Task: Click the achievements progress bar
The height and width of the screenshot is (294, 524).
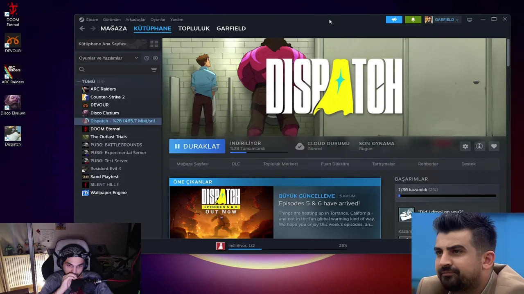Action: (447, 196)
